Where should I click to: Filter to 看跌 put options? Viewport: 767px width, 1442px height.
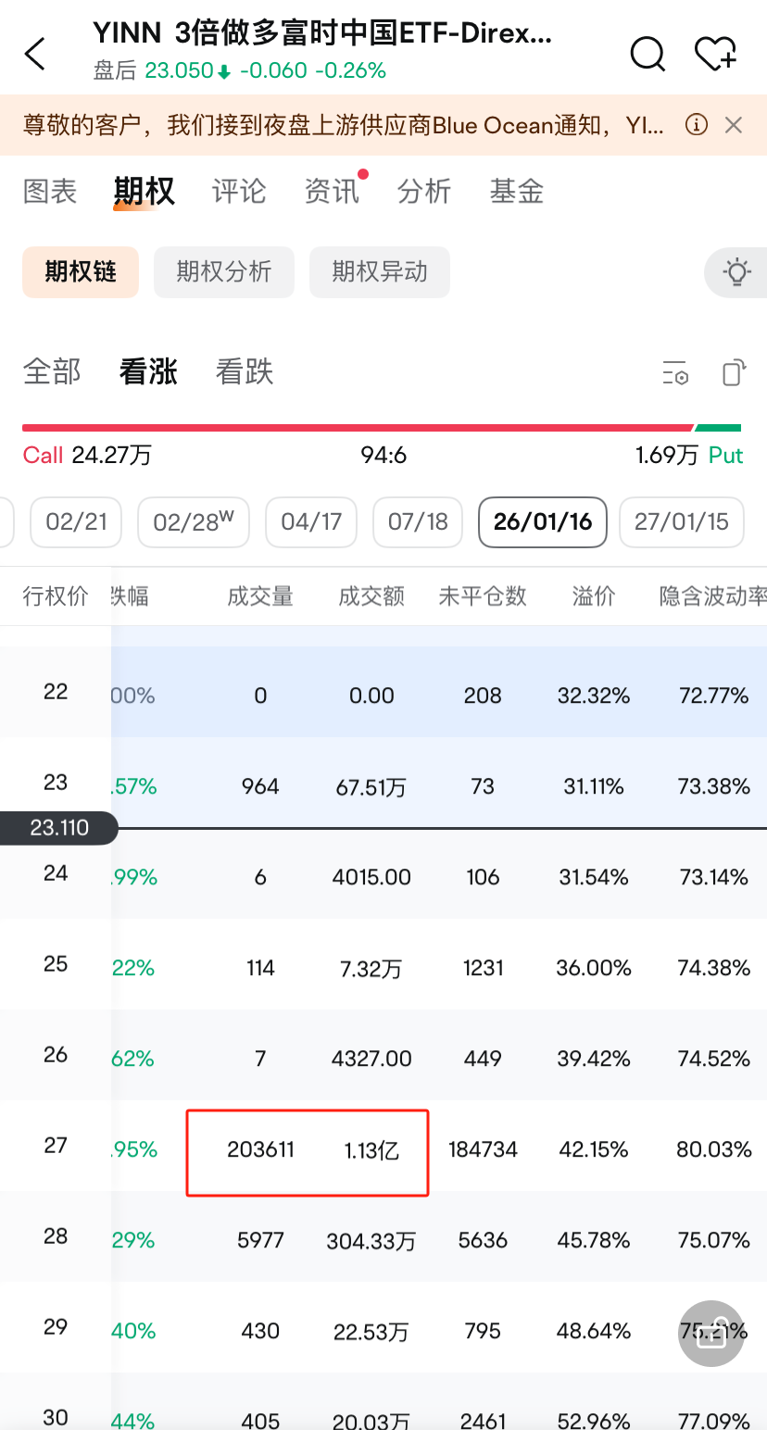click(x=245, y=372)
